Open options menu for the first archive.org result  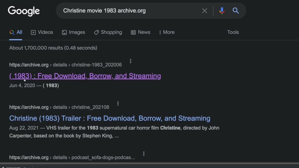click(131, 61)
